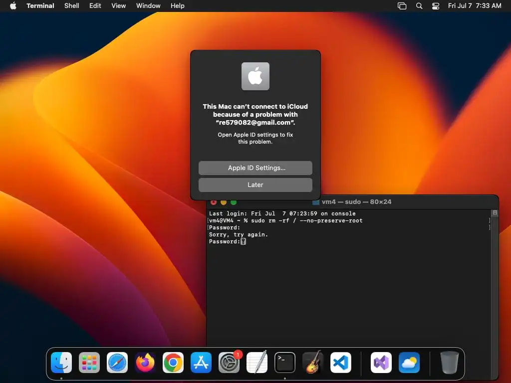Minimize the Terminal window with yellow button
511x383 pixels.
click(224, 202)
